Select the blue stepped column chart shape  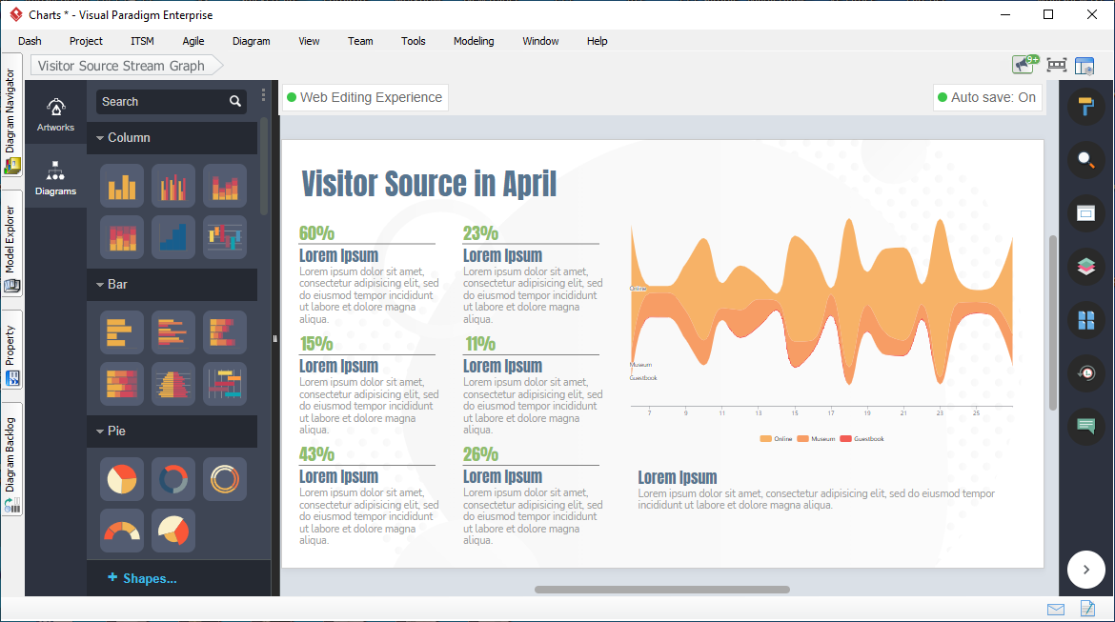tap(172, 237)
